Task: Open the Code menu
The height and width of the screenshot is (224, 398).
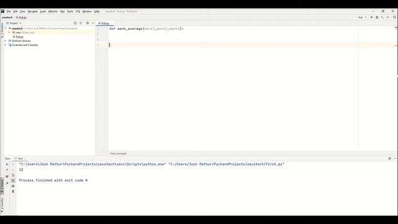Action: (43, 11)
